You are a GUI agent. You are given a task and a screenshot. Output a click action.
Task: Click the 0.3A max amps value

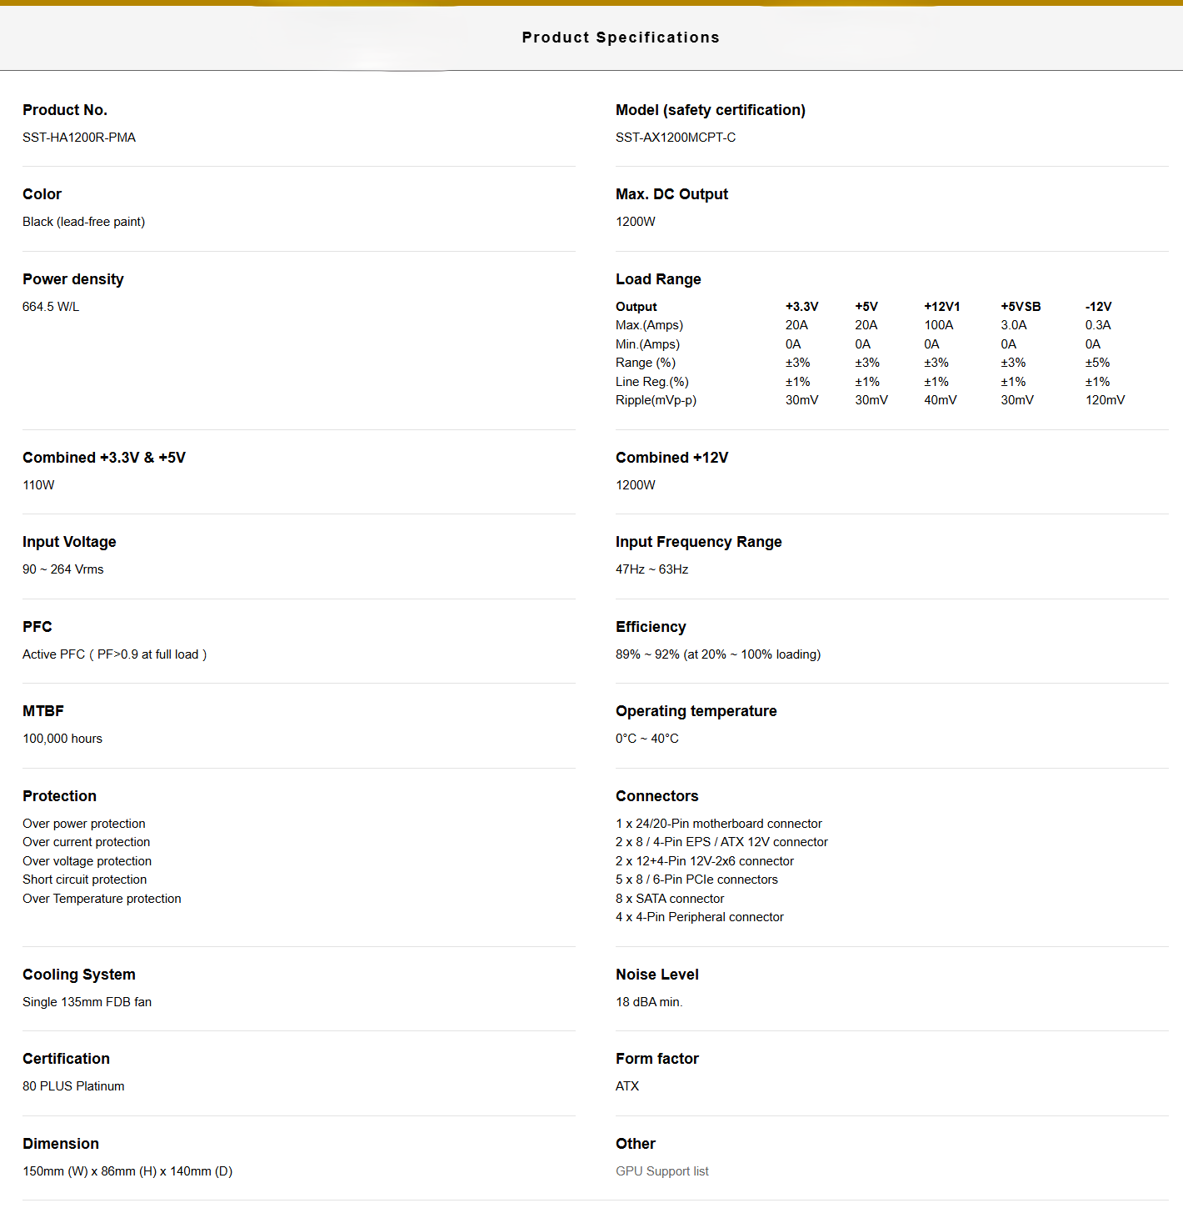tap(1098, 325)
